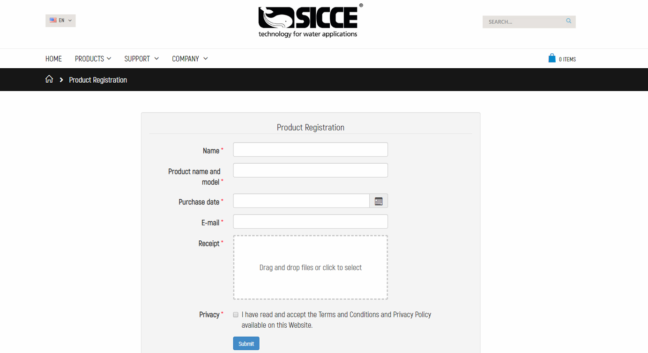Expand the EN language dropdown

click(60, 21)
